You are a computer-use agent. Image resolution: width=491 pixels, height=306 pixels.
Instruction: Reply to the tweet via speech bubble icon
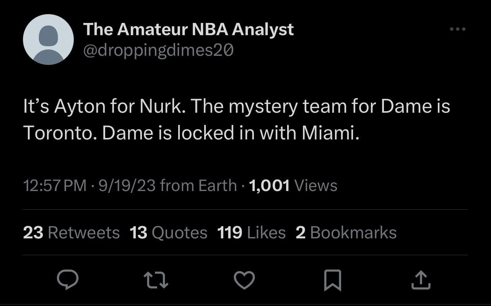(x=68, y=280)
